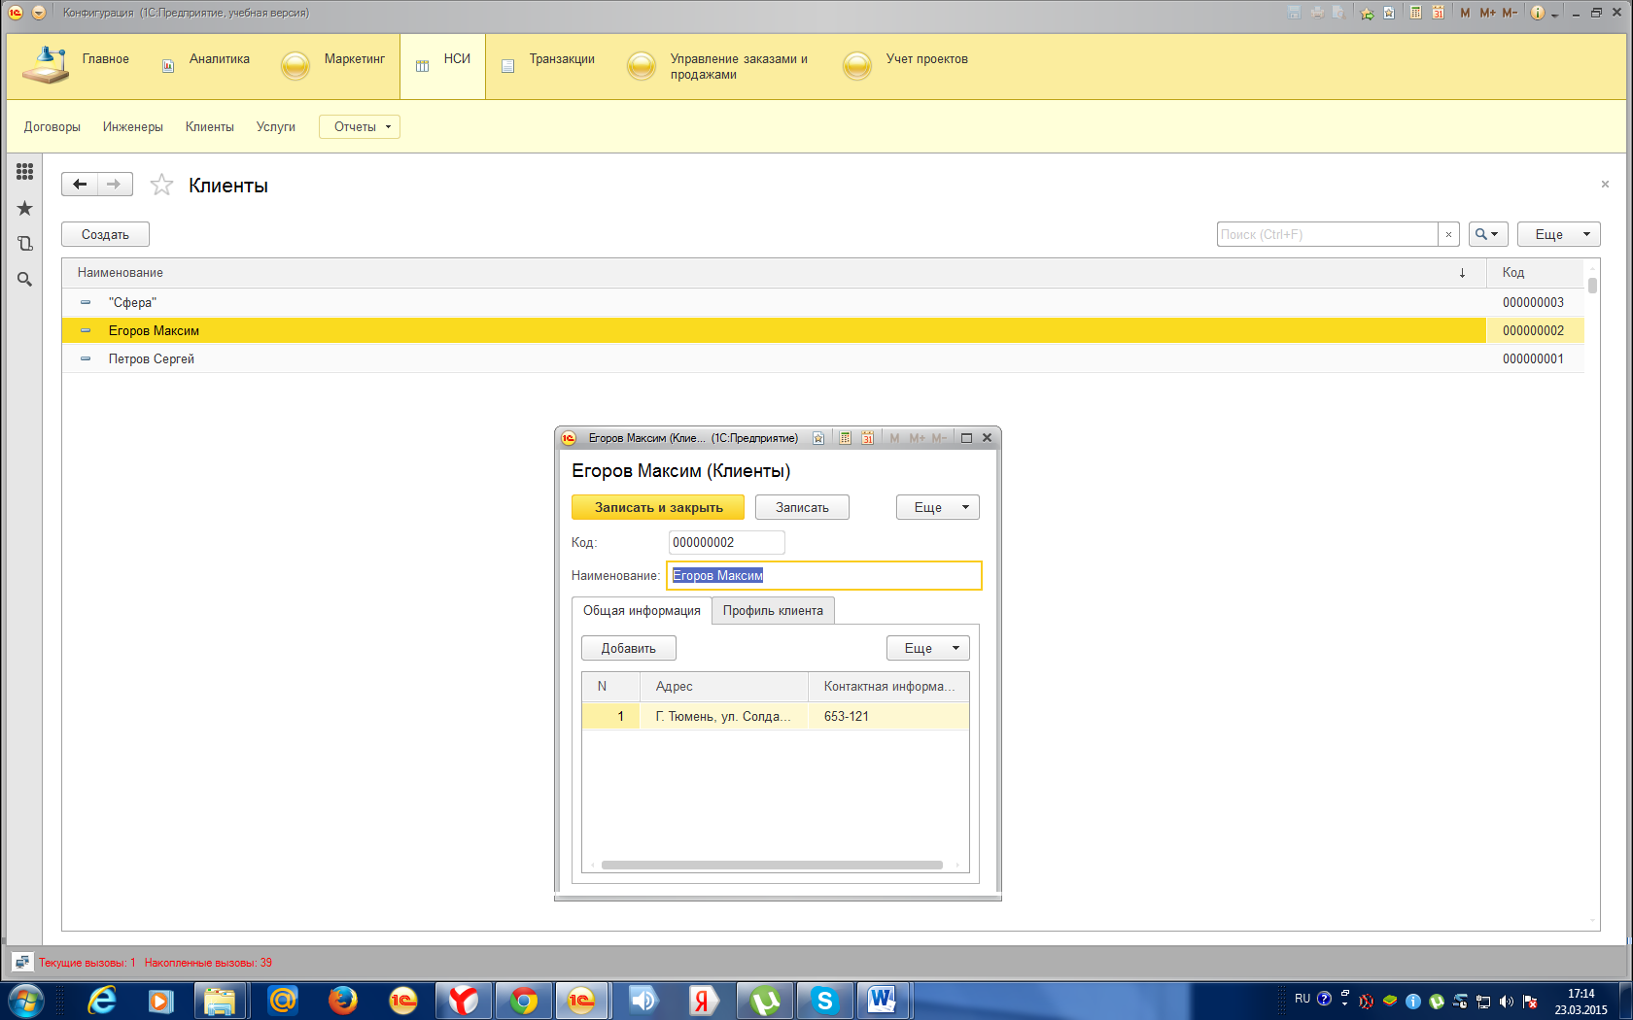Open calendar in Егоров Максим dialog title
Viewport: 1633px width, 1020px height.
[x=867, y=438]
